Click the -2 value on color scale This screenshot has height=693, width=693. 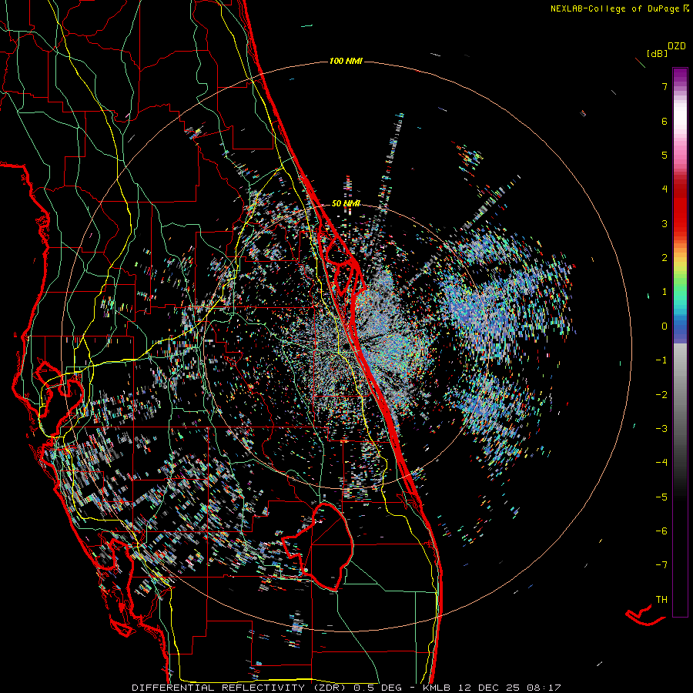point(661,394)
